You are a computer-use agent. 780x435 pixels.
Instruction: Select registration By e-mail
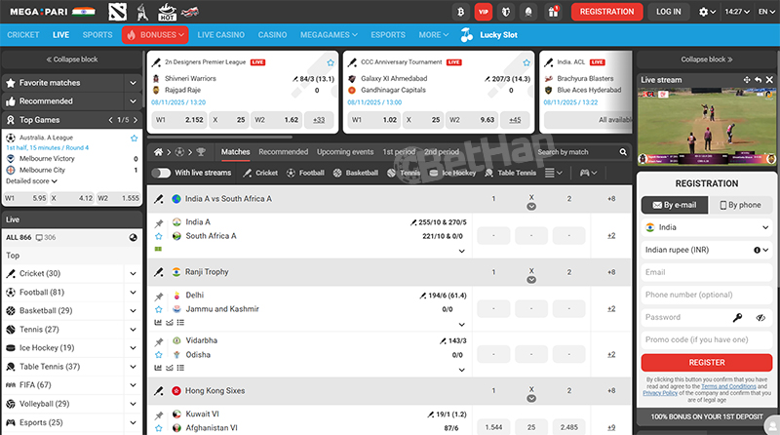pos(674,205)
